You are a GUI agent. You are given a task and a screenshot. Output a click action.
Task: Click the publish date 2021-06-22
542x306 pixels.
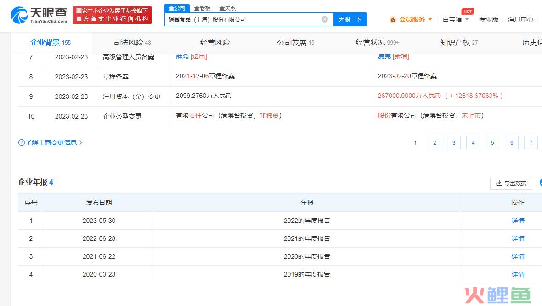click(99, 256)
